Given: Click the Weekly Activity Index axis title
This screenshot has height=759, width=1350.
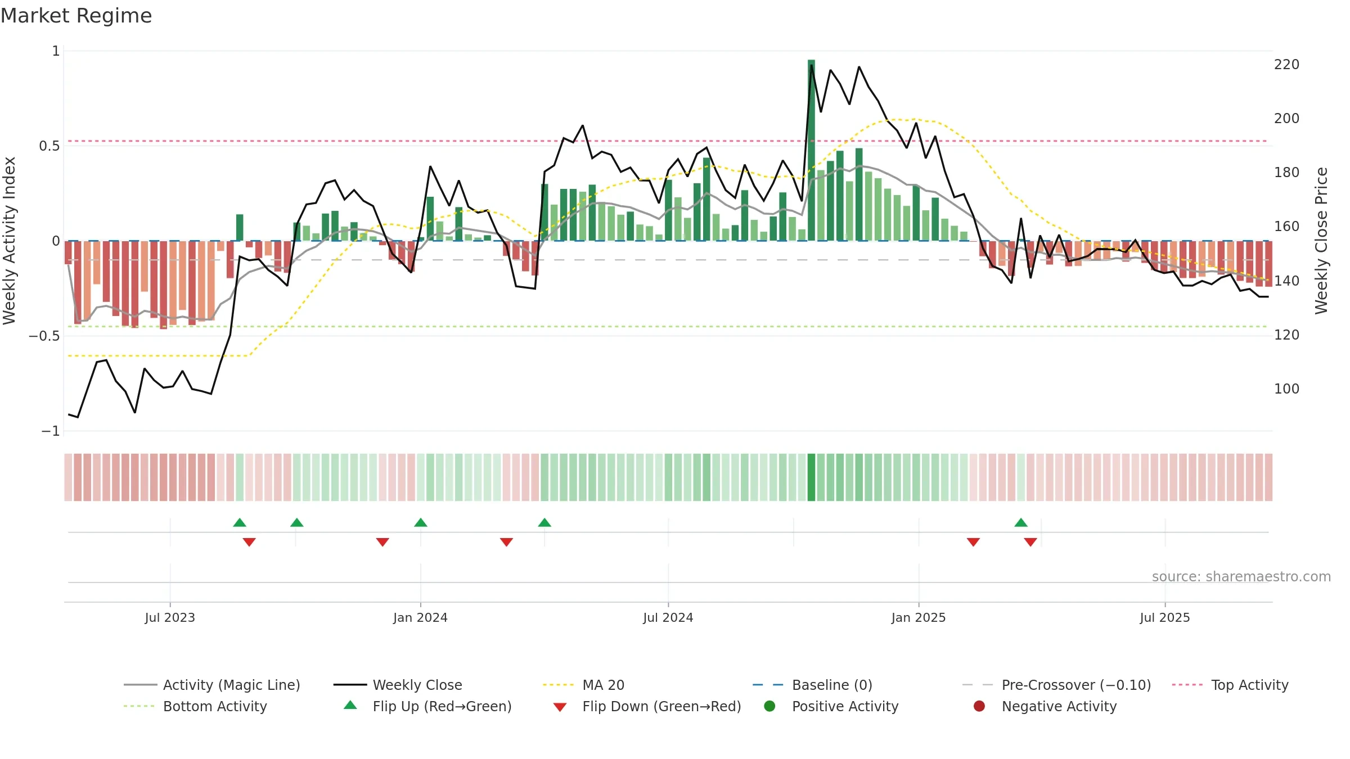Looking at the screenshot, I should [x=10, y=241].
